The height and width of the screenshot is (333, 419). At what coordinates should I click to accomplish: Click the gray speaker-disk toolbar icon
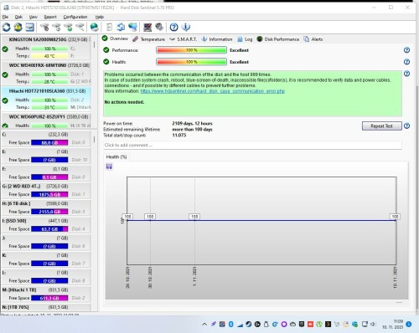(159, 27)
